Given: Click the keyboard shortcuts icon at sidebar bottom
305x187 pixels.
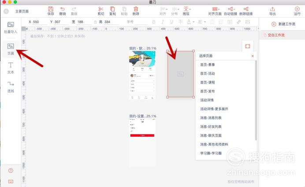Looking at the screenshot, I should (11, 182).
